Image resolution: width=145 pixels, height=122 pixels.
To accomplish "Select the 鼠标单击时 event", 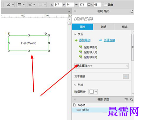I will (x=91, y=47).
